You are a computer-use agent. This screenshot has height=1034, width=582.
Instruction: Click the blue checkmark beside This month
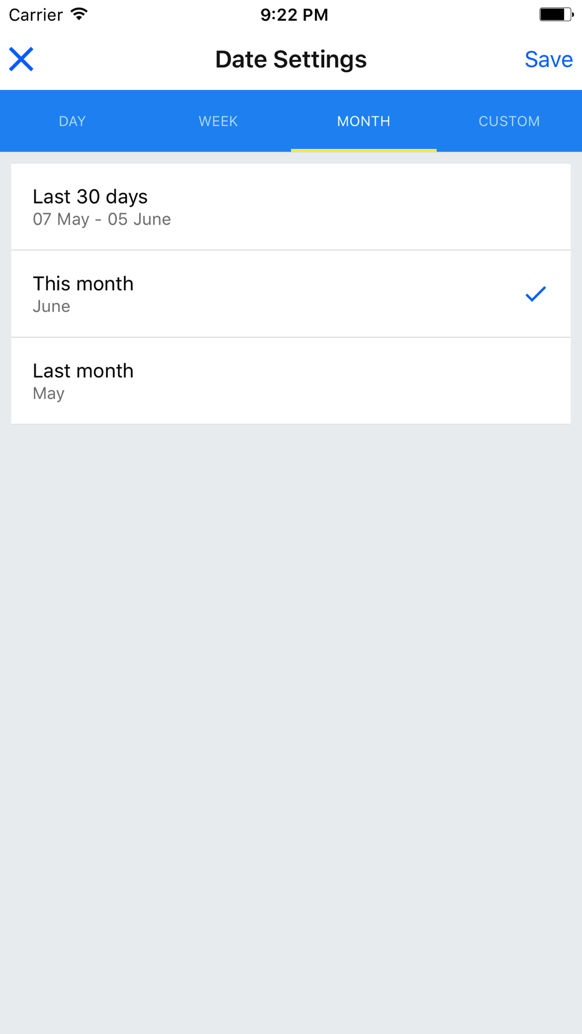535,294
